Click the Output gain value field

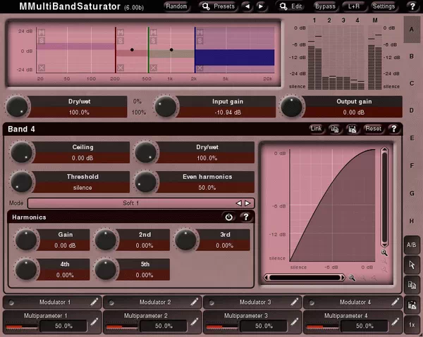(x=353, y=113)
